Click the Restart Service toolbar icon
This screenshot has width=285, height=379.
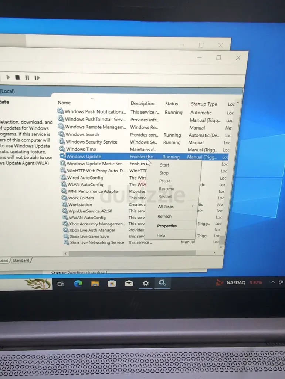(37, 78)
